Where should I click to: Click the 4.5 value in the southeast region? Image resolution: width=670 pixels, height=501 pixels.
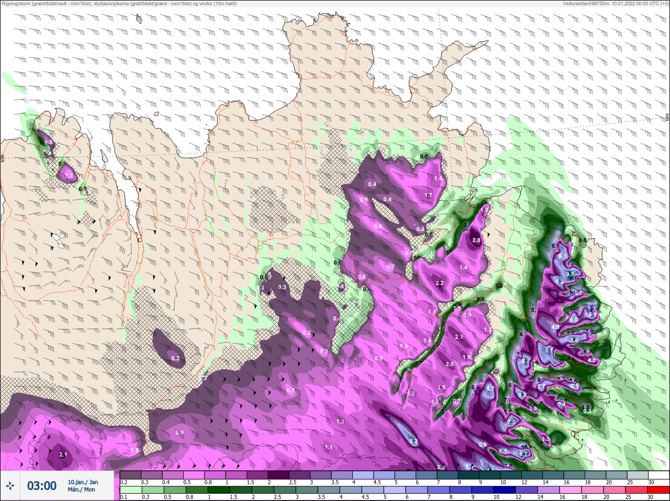586,407
